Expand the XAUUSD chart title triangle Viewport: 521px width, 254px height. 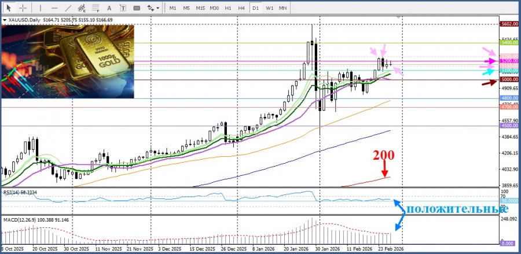pyautogui.click(x=4, y=20)
